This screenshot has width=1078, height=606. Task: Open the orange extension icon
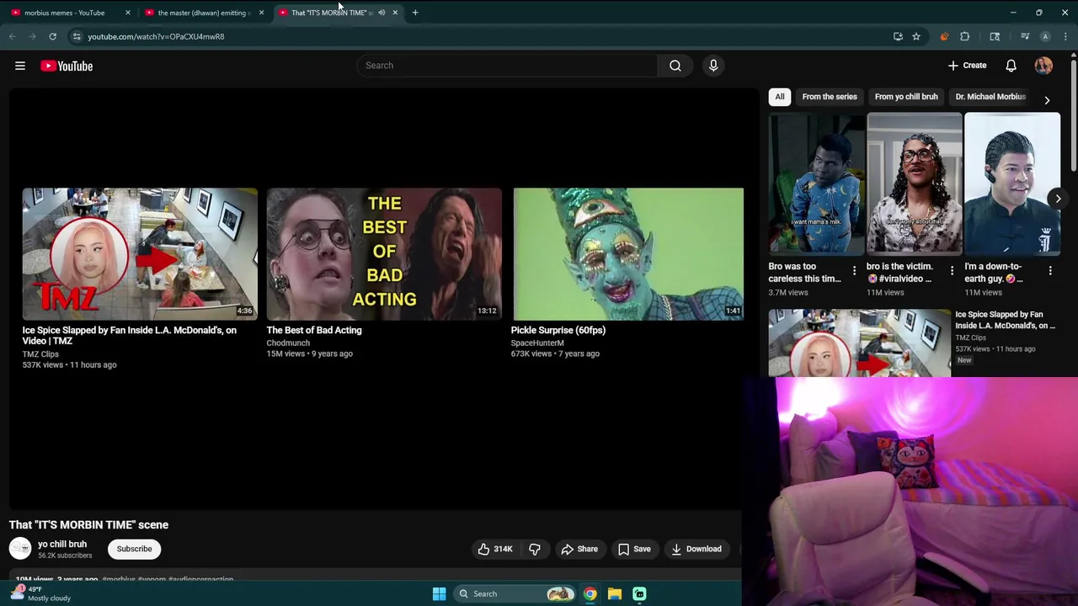[944, 36]
